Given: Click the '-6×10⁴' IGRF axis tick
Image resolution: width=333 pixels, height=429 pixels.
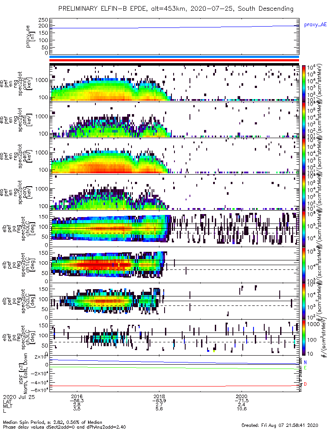Looking at the screenshot, I should 40,390.
